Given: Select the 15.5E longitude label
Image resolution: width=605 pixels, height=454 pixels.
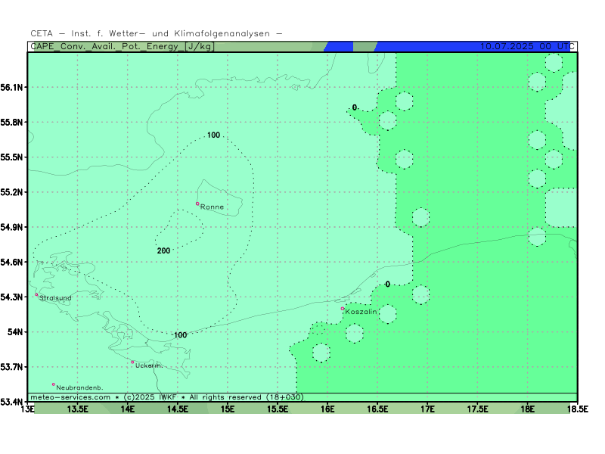Looking at the screenshot, I should tap(278, 409).
